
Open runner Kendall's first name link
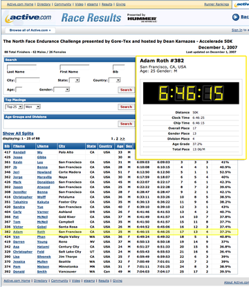point(19,152)
